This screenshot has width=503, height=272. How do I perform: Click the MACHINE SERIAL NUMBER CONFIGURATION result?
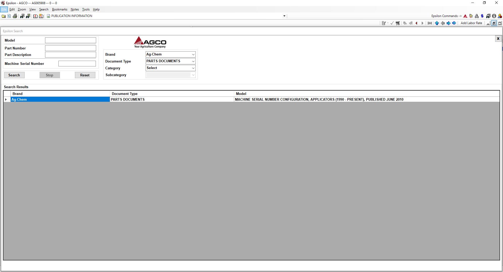[367, 99]
